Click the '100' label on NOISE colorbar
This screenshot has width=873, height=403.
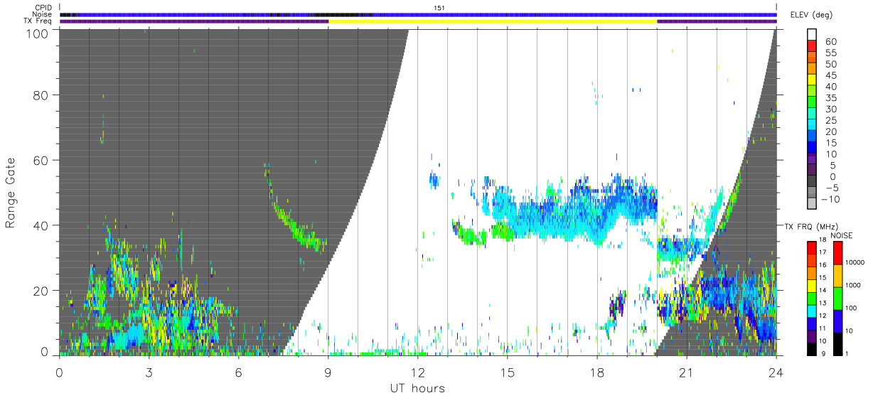(851, 308)
